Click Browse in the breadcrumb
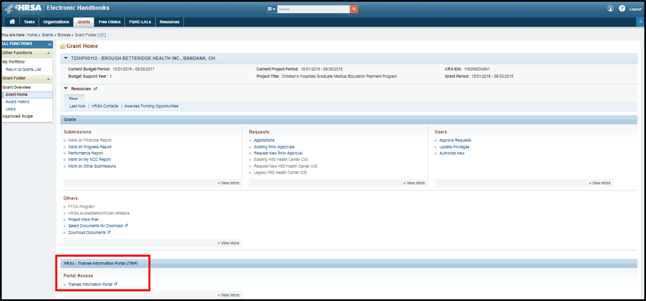The image size is (646, 301). click(x=64, y=35)
